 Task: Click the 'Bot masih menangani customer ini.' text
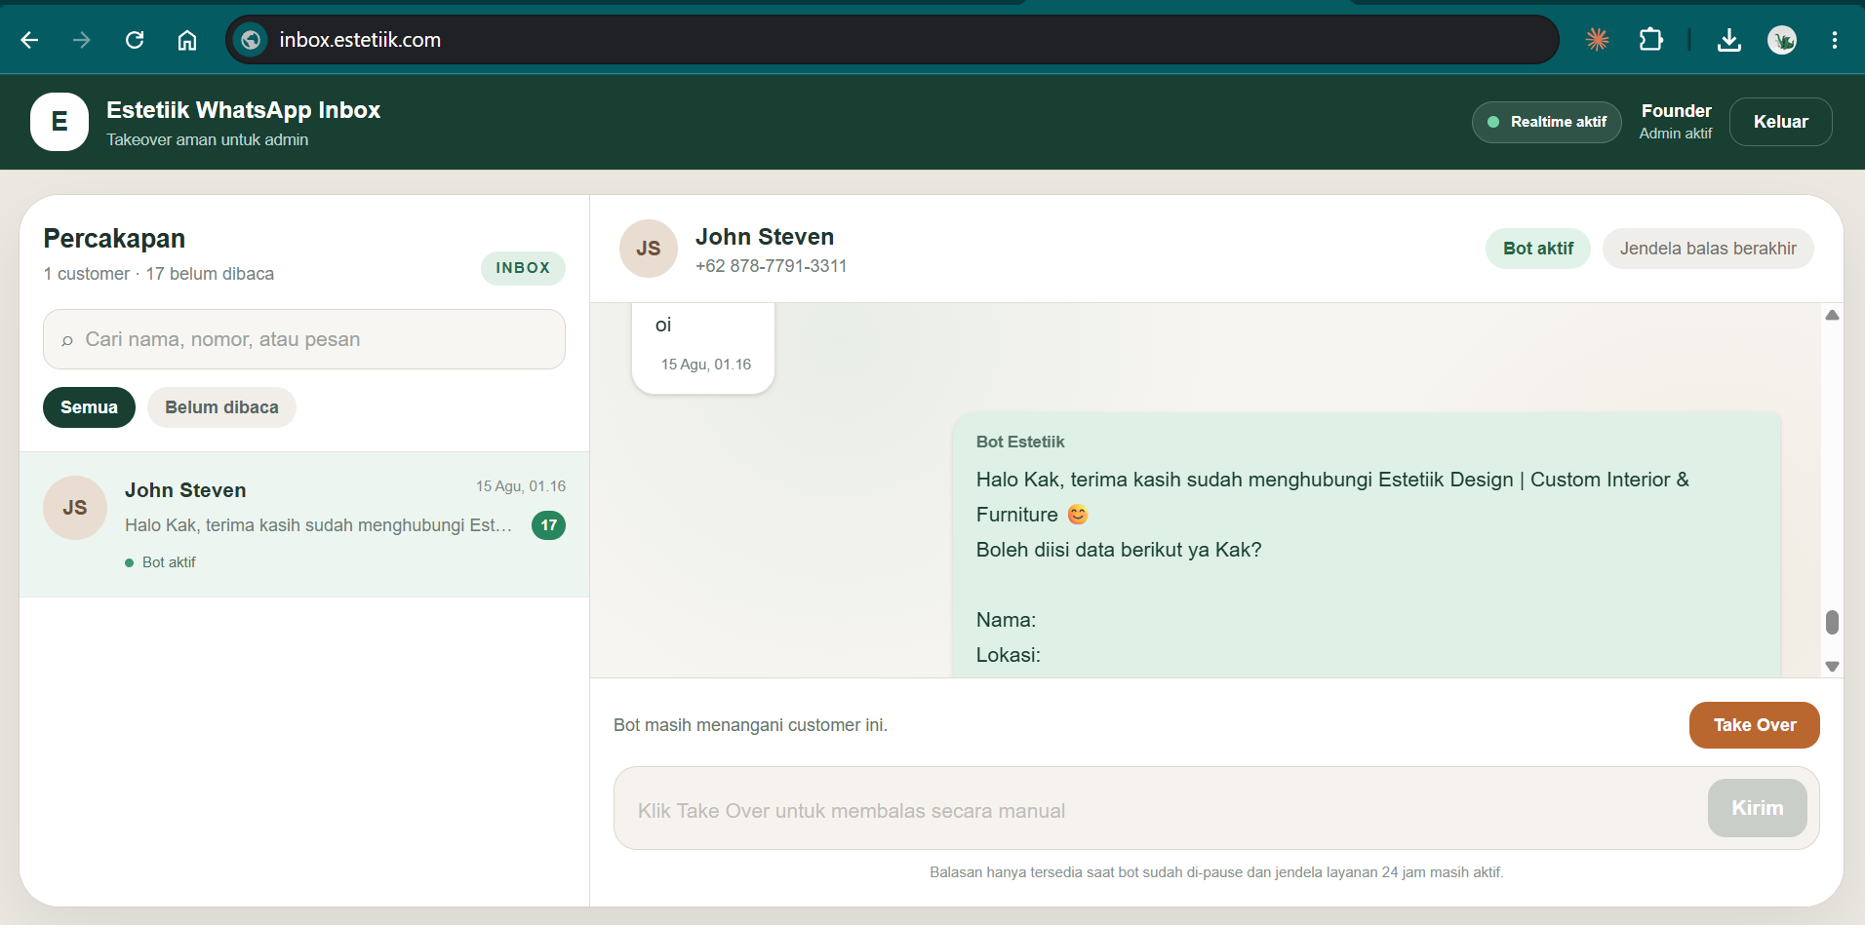[750, 725]
